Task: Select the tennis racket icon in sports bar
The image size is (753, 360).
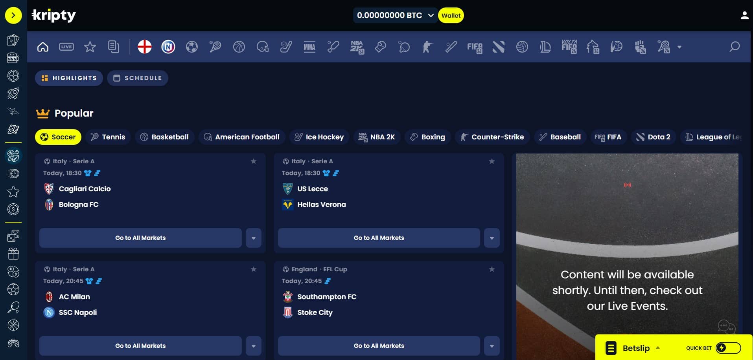Action: (x=215, y=47)
